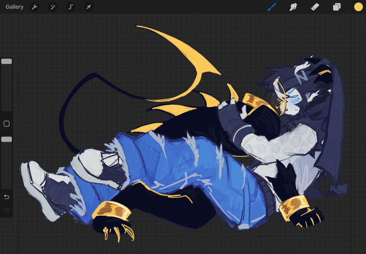Redo the last undone stroke

pyautogui.click(x=6, y=210)
